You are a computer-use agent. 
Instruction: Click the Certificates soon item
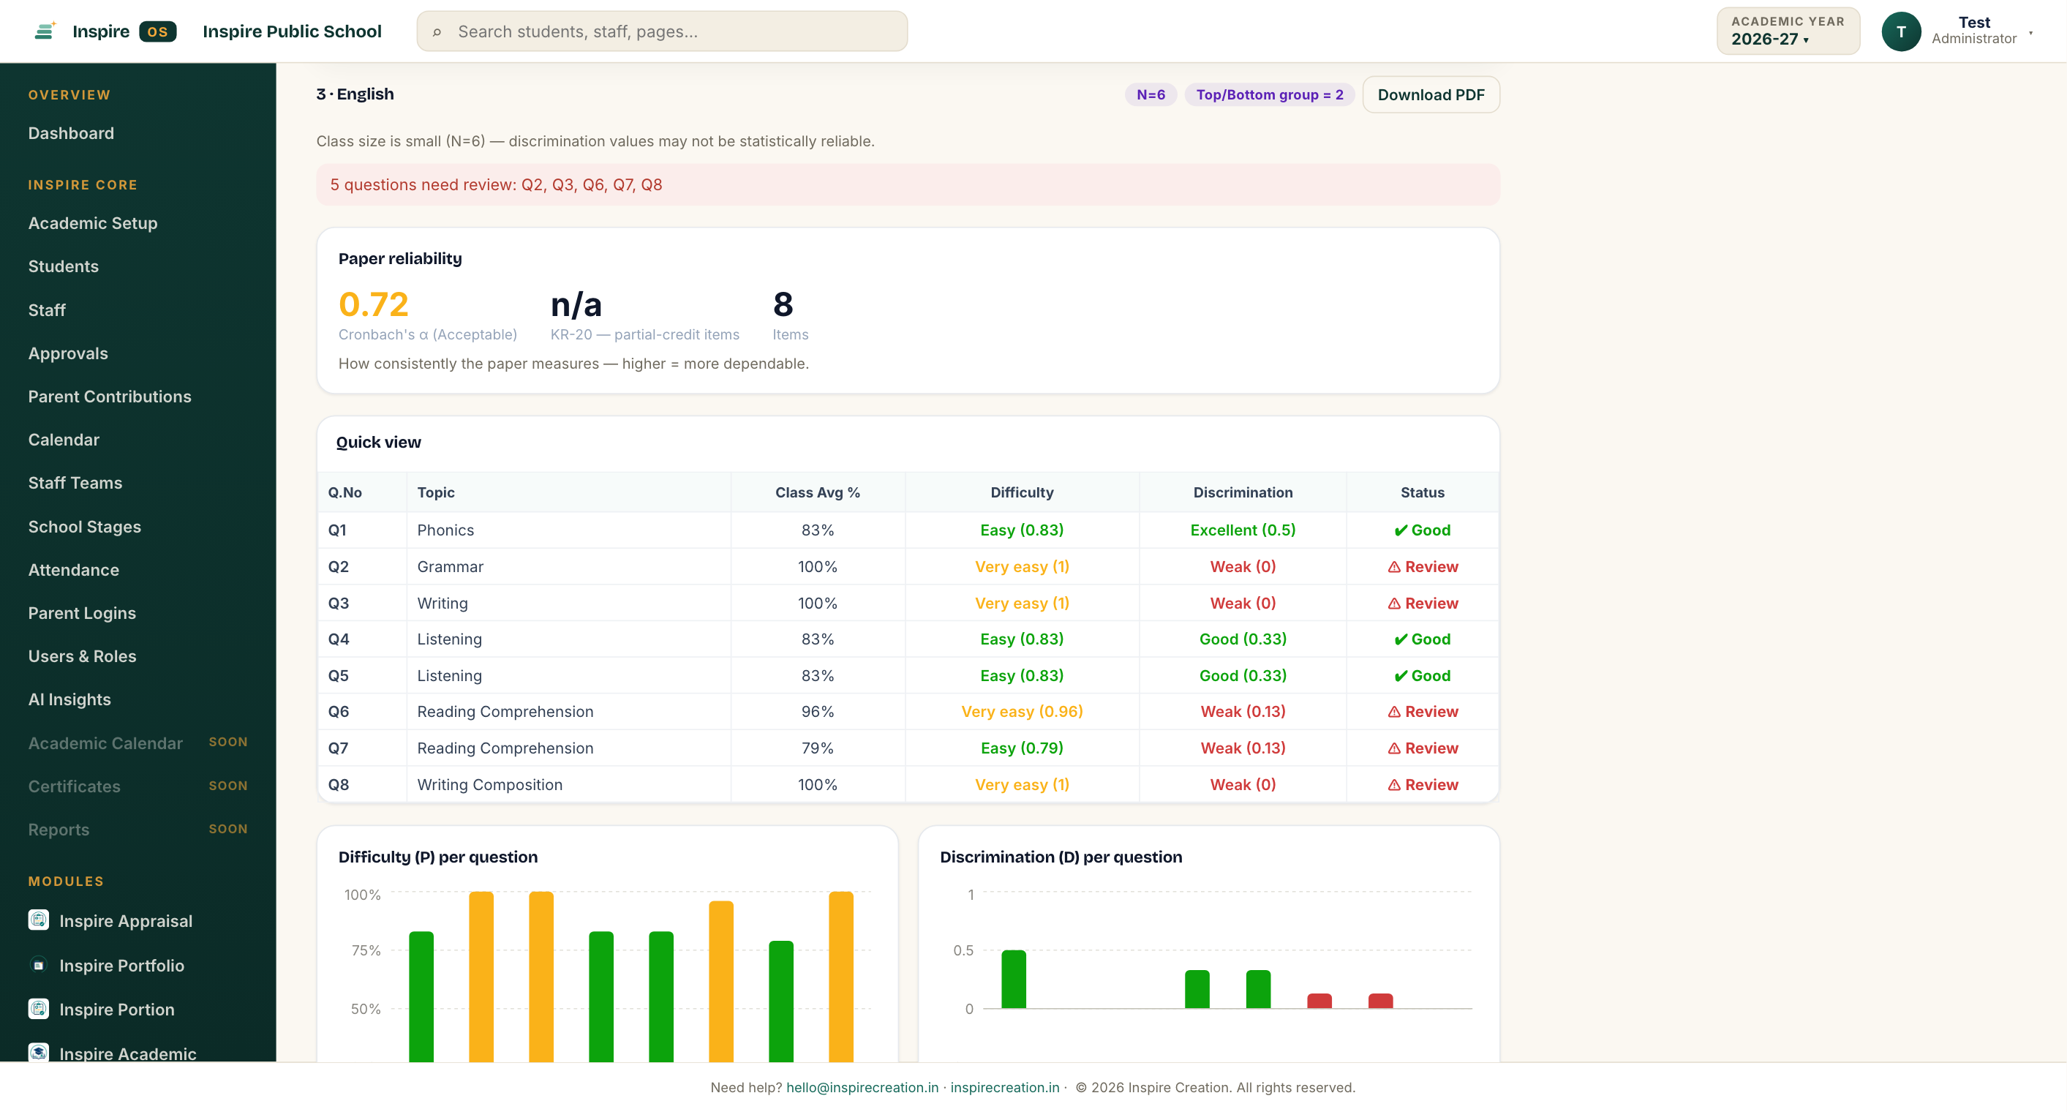pyautogui.click(x=138, y=786)
